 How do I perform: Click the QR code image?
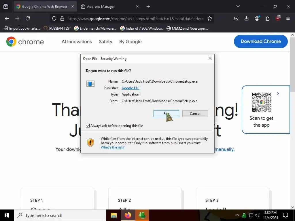(x=262, y=102)
